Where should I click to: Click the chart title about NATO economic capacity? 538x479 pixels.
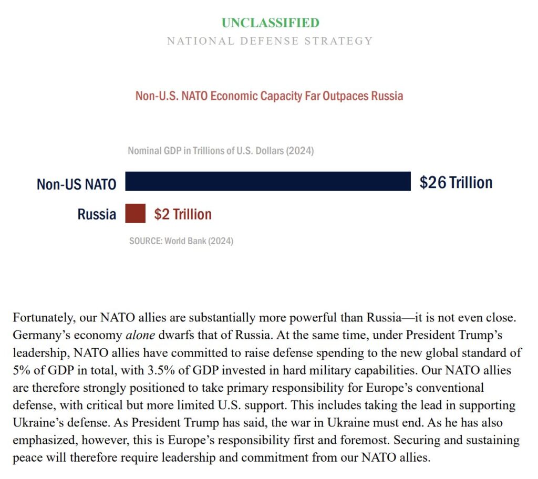coord(269,96)
